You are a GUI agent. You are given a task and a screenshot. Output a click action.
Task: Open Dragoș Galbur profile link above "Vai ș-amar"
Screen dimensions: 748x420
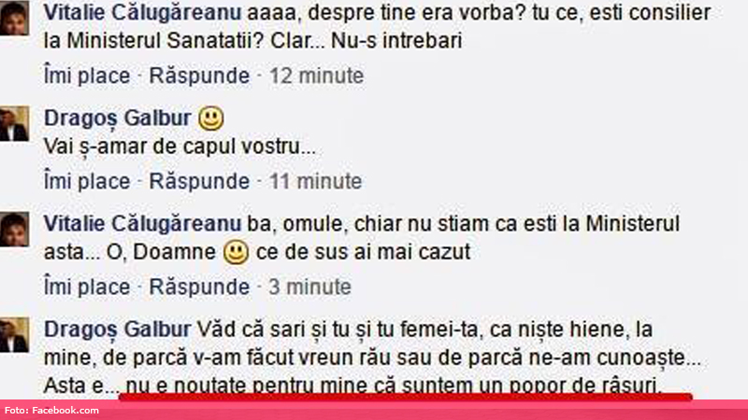click(118, 119)
